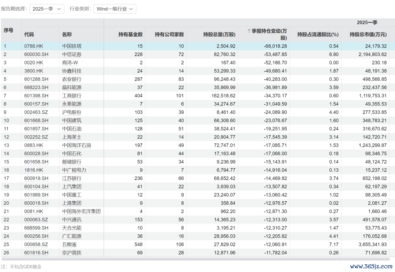Open stock link 永泰能源

point(72,104)
